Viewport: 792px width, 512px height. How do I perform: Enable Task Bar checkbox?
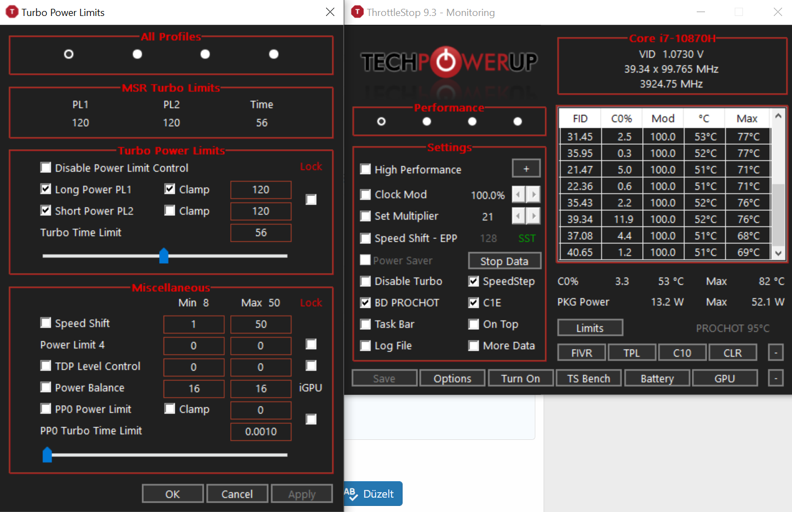[365, 324]
